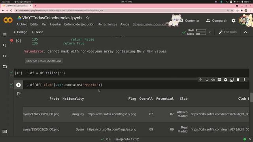The width and height of the screenshot is (253, 142).
Task: Copy link to cell icon
Action: click(x=213, y=80)
